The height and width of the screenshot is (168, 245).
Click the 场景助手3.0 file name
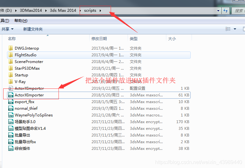pos(25,122)
